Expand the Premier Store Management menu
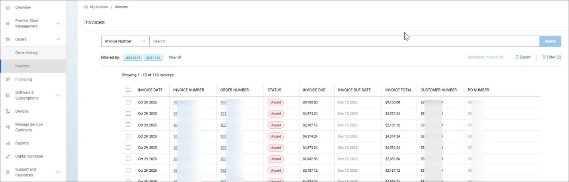569x182 pixels. point(58,23)
